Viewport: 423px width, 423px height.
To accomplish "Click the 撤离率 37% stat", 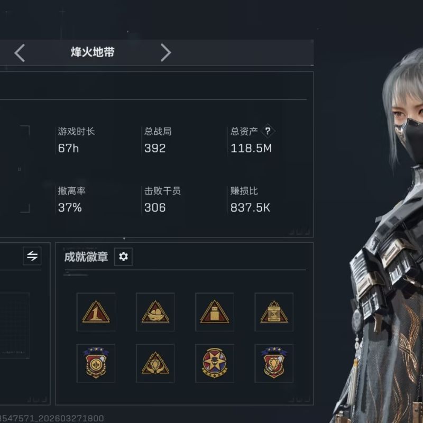I will click(71, 200).
